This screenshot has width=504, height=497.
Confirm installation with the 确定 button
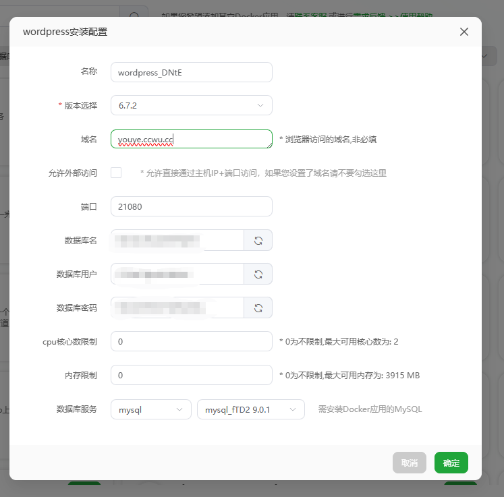(x=451, y=463)
